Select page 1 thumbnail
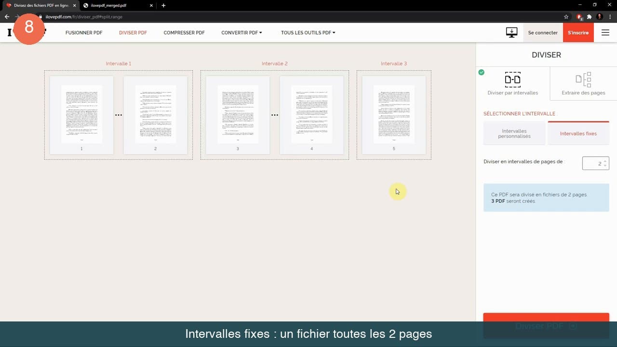The height and width of the screenshot is (347, 617). [81, 115]
